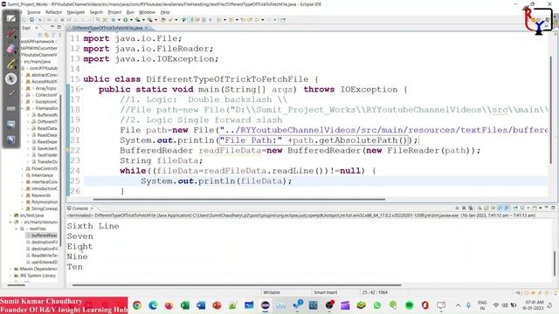Collapse the FileHandlin package node
The image size is (559, 314).
coord(23,108)
